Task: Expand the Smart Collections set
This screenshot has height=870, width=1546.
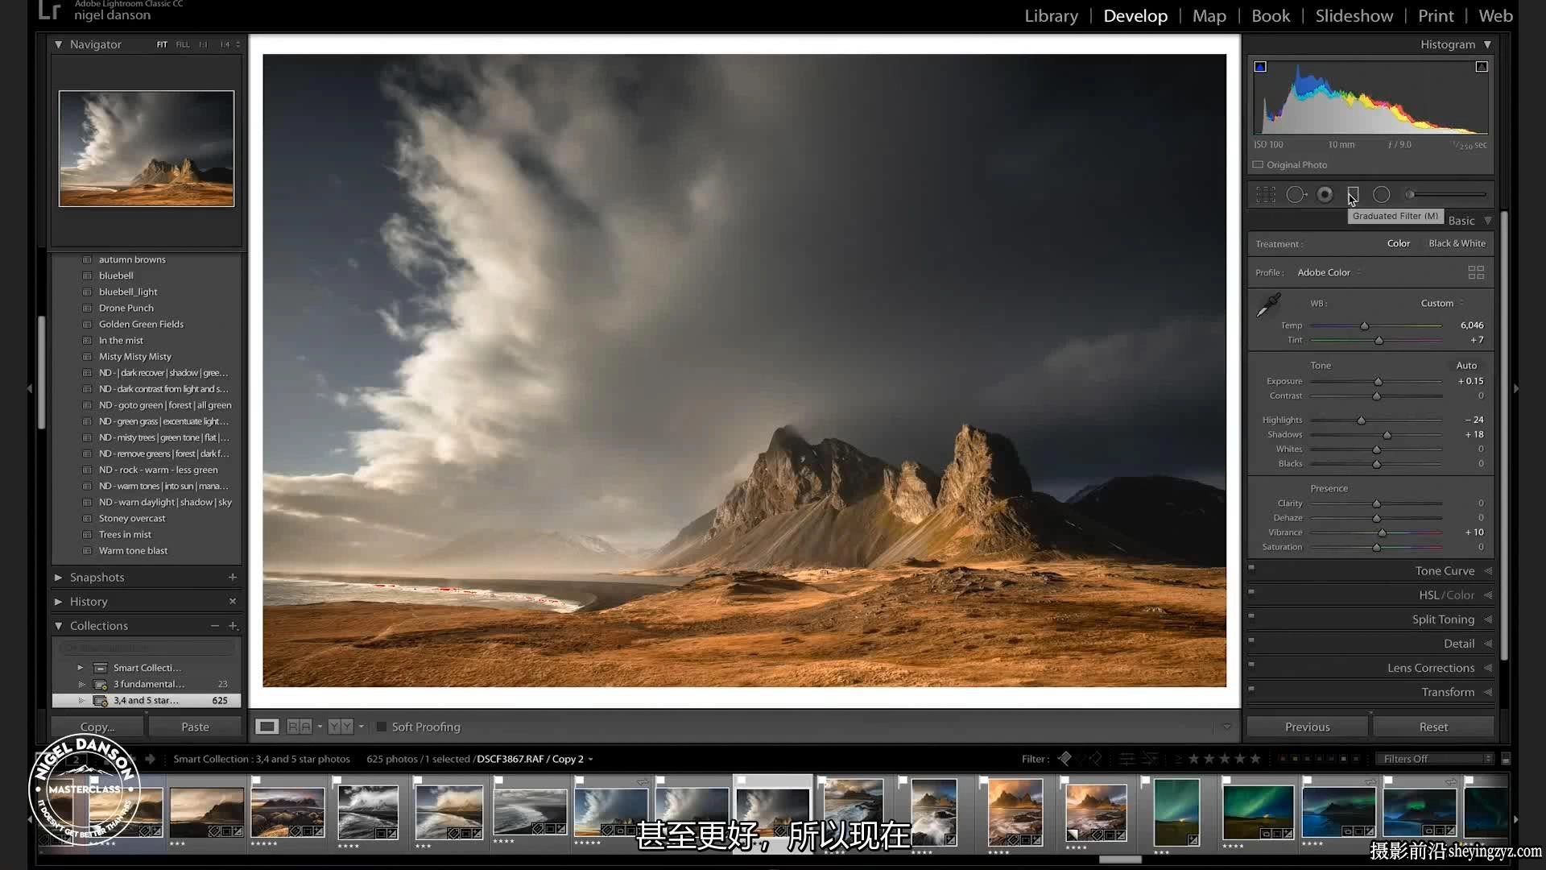Action: (81, 667)
